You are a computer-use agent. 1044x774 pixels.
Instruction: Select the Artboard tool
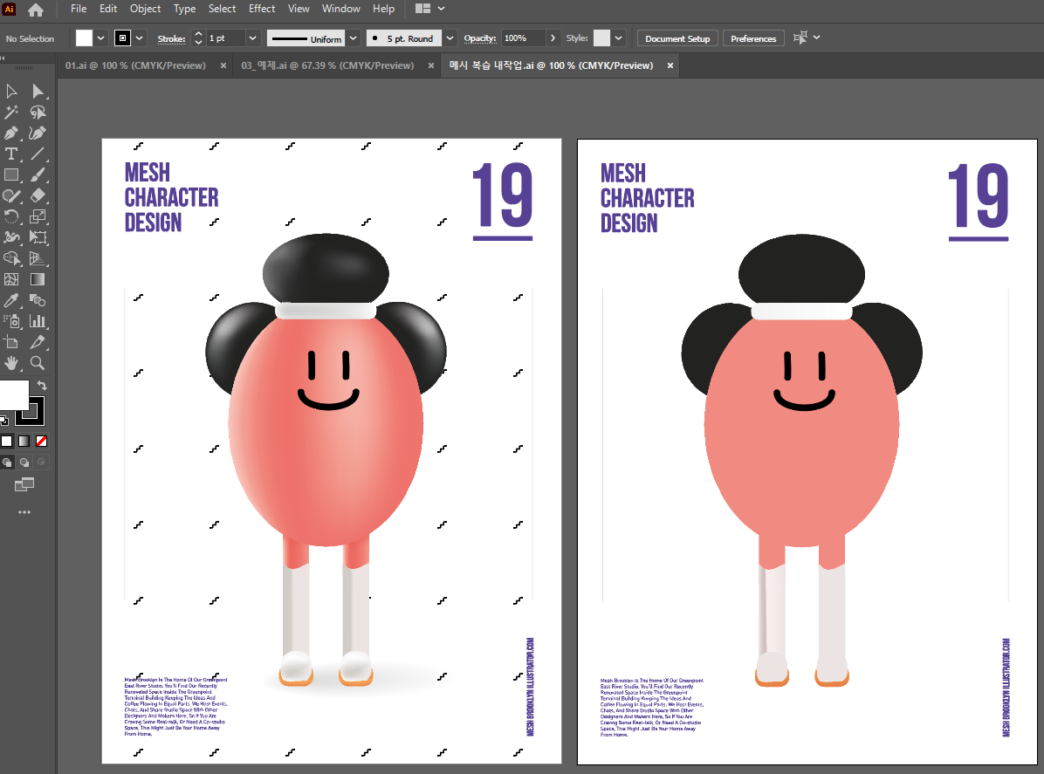coord(11,342)
